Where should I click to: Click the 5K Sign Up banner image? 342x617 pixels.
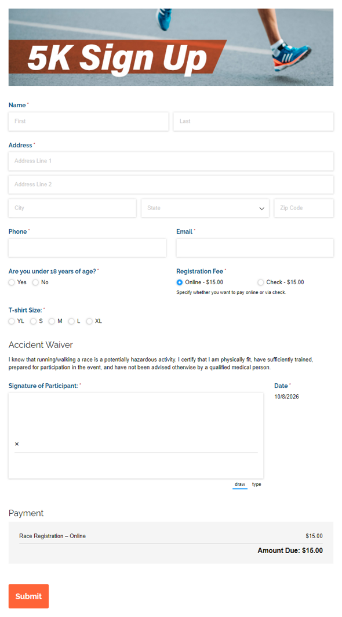coord(171,47)
